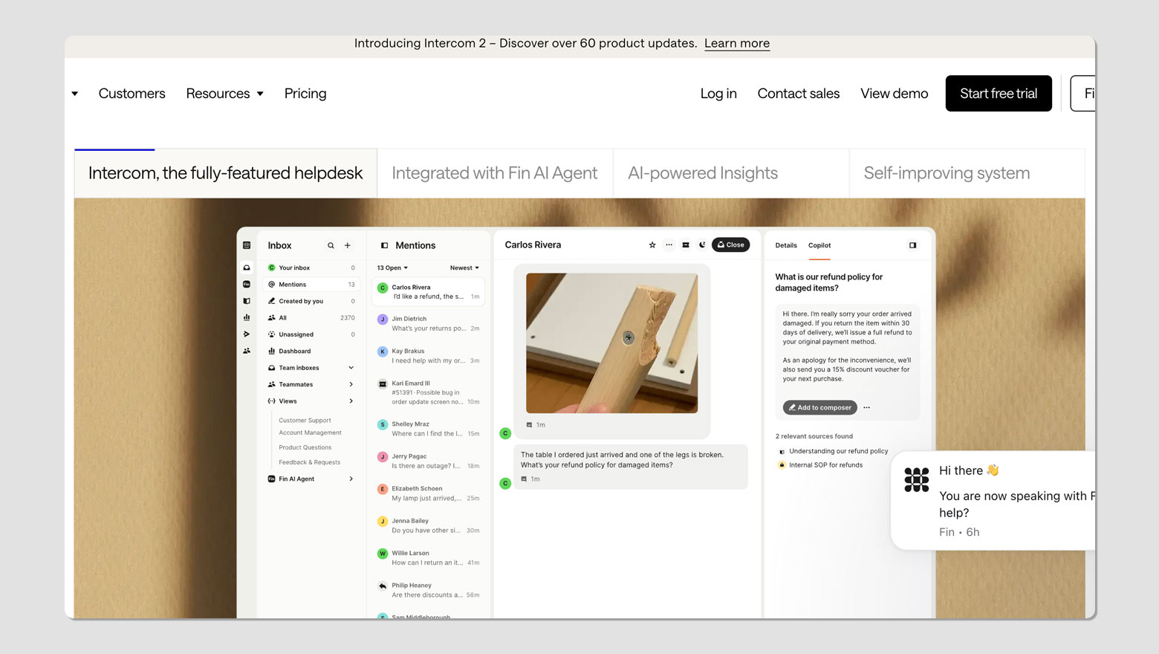Click the Add to composer button
1159x654 pixels.
coord(820,407)
